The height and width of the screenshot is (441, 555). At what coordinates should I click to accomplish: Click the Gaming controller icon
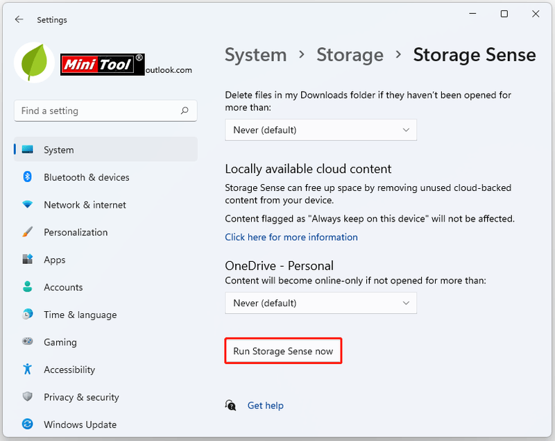[27, 342]
